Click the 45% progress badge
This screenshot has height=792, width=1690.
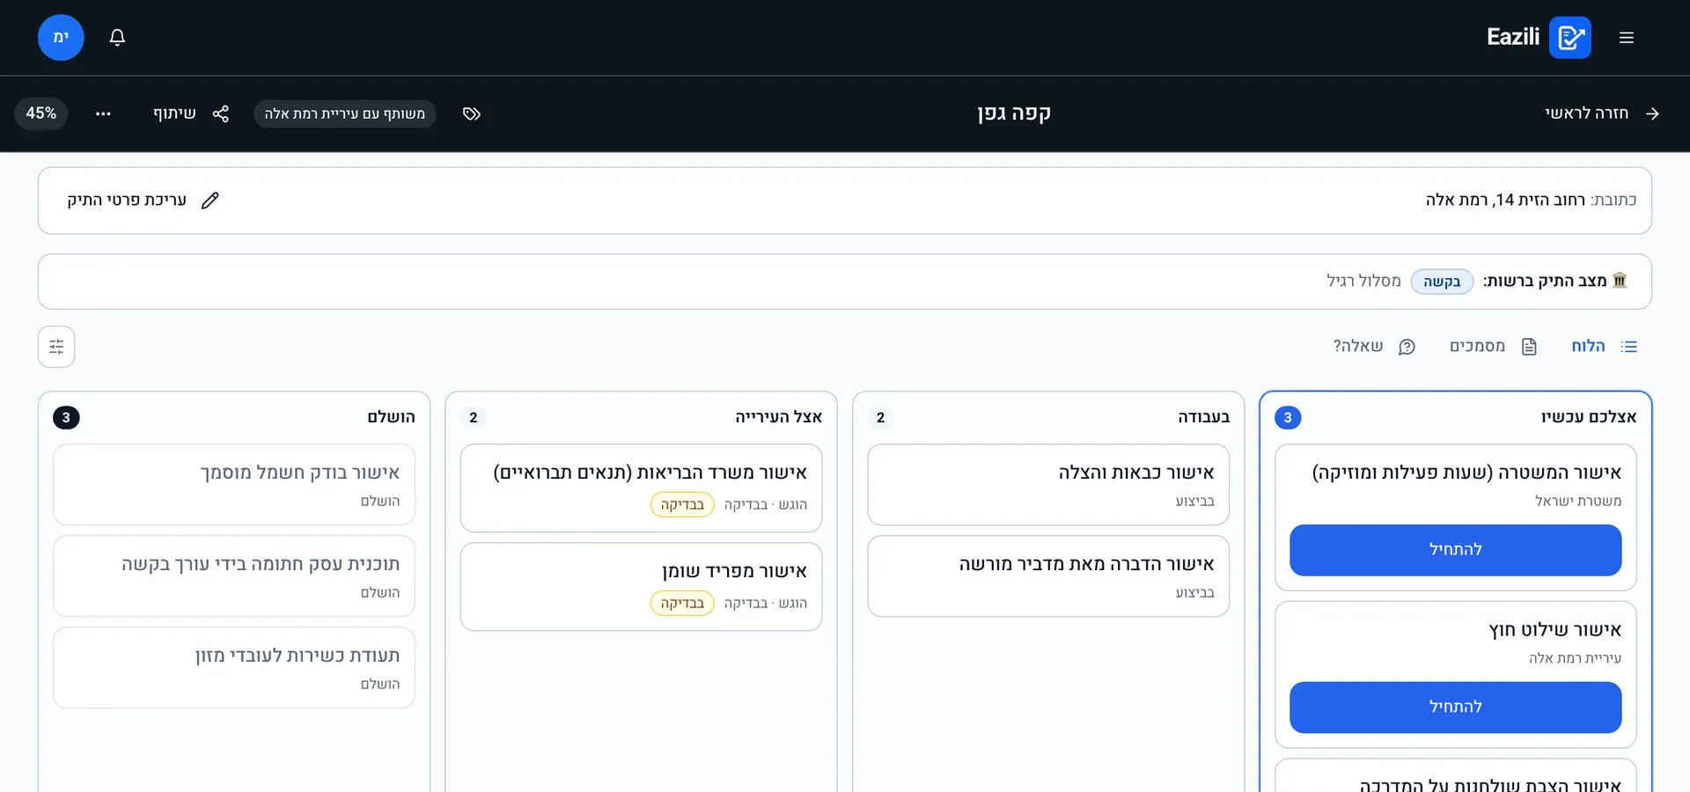[41, 114]
